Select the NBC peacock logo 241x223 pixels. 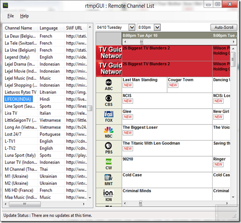109,130
